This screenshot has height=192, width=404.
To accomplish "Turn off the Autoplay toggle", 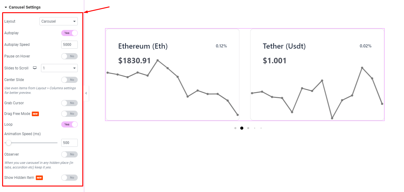I will [x=69, y=33].
